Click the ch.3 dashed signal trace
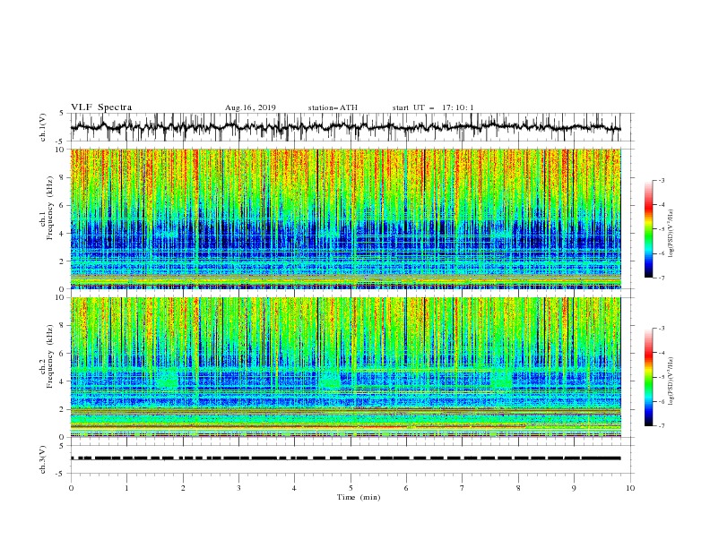 tap(346, 458)
